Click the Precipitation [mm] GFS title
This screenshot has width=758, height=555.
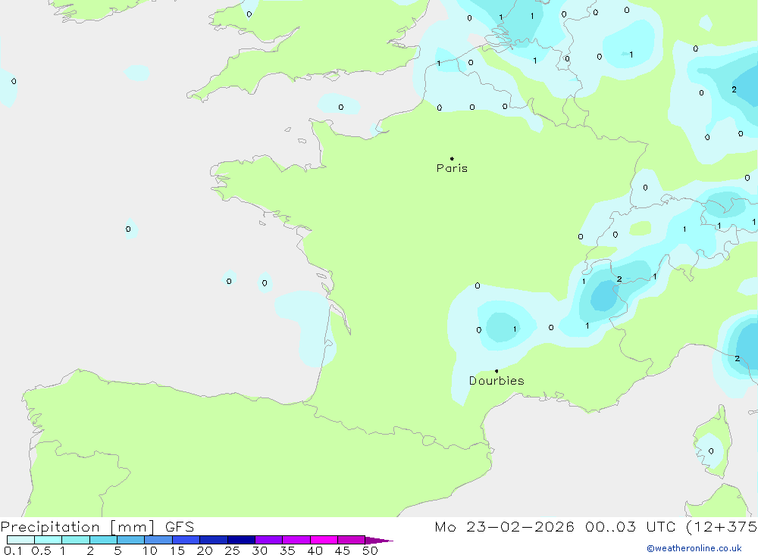pyautogui.click(x=97, y=527)
